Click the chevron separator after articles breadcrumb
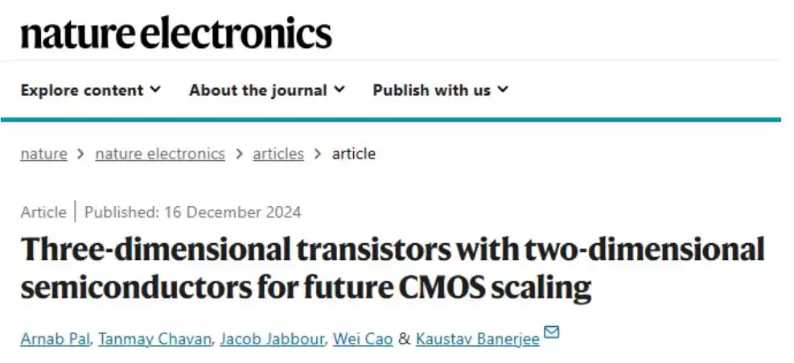Screen dimensions: 794x363 (319, 154)
